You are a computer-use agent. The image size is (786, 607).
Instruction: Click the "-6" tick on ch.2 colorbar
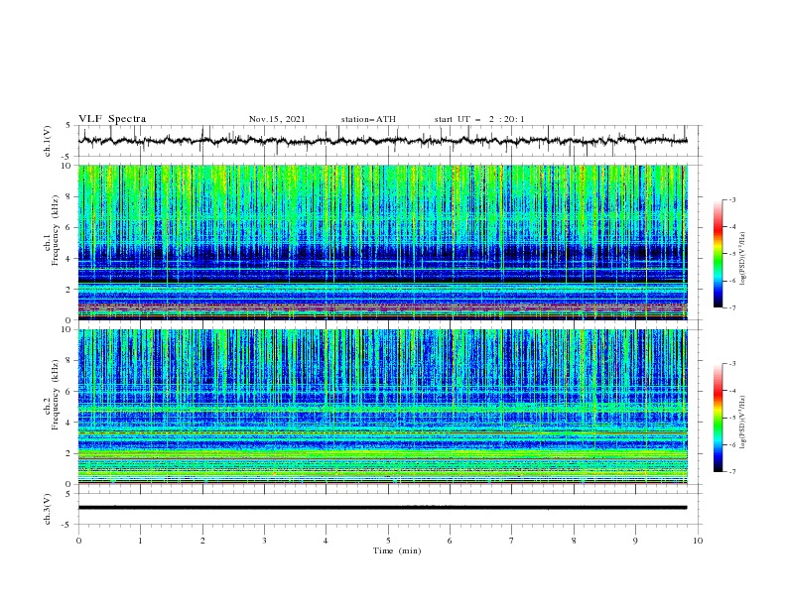tap(731, 444)
